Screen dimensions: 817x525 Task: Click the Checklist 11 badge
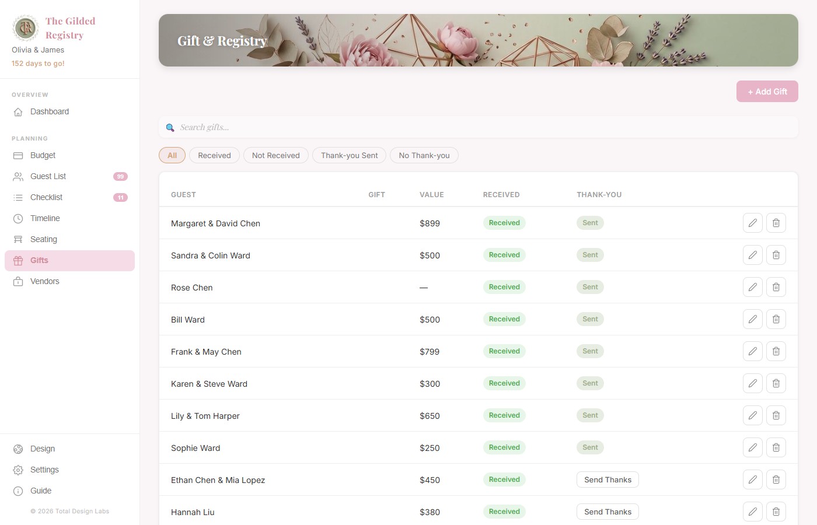pyautogui.click(x=120, y=197)
